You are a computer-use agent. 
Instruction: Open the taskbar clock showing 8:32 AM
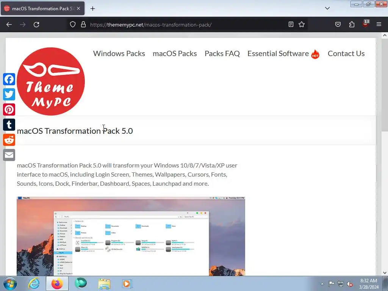(x=369, y=284)
